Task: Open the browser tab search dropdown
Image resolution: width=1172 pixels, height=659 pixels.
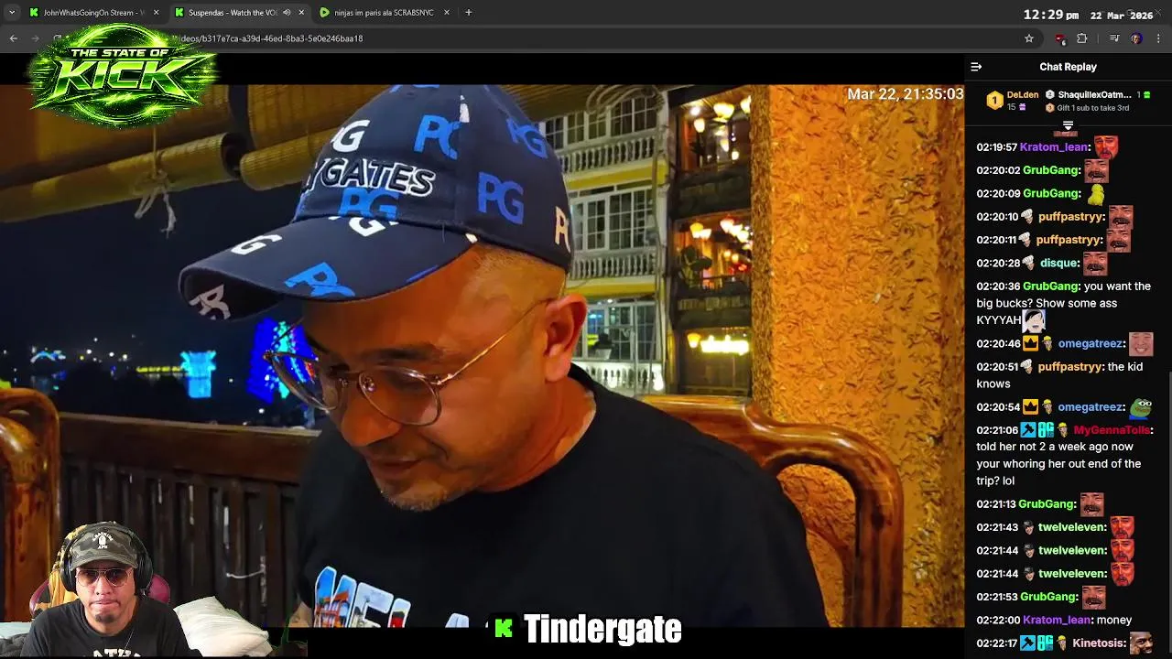Action: [12, 13]
